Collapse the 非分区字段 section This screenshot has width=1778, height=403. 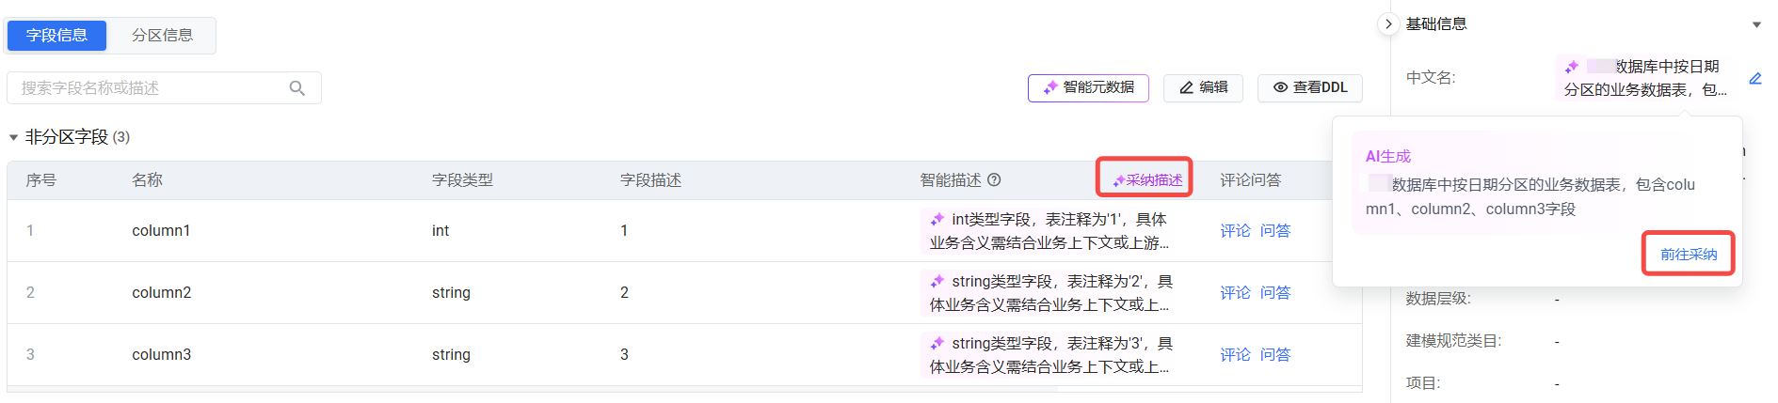tap(13, 137)
